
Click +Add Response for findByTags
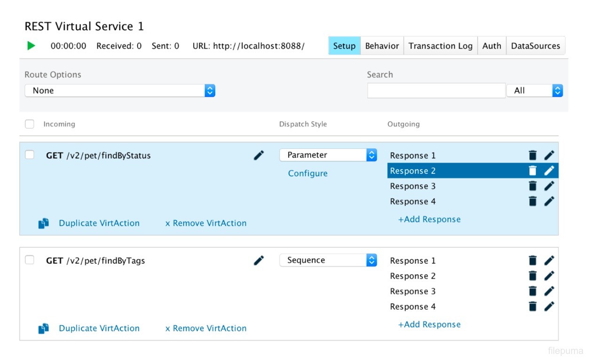tap(429, 325)
